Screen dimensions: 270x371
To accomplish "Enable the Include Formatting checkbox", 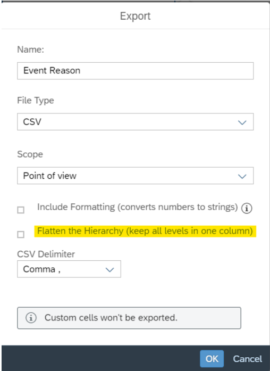I will click(x=21, y=210).
